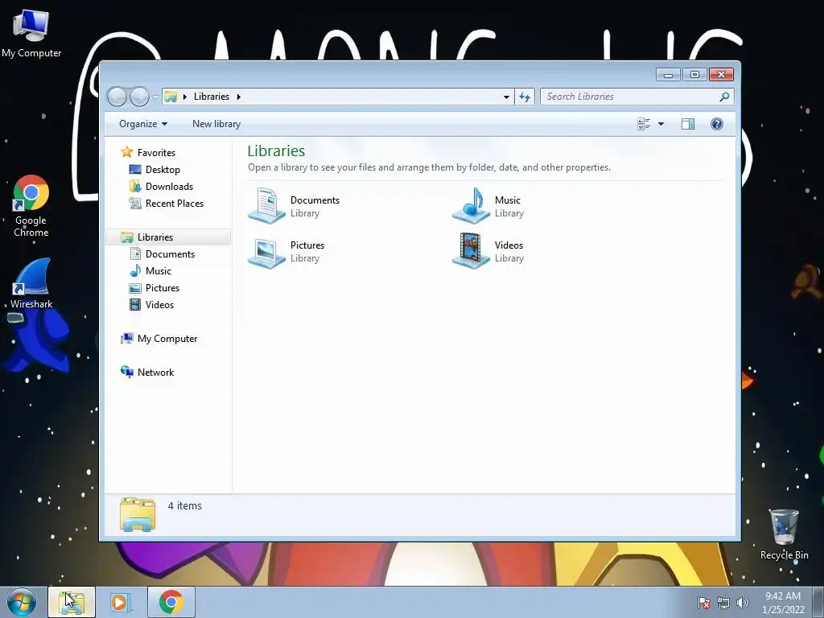This screenshot has height=618, width=824.
Task: Select the My Computer desktop icon
Action: [x=31, y=32]
